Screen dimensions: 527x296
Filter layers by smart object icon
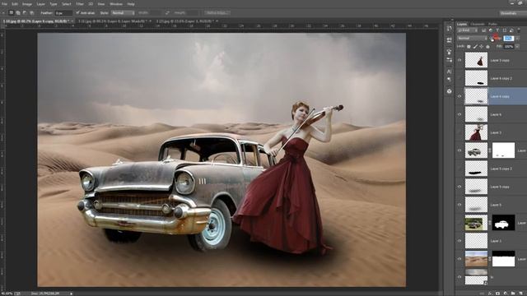point(511,30)
